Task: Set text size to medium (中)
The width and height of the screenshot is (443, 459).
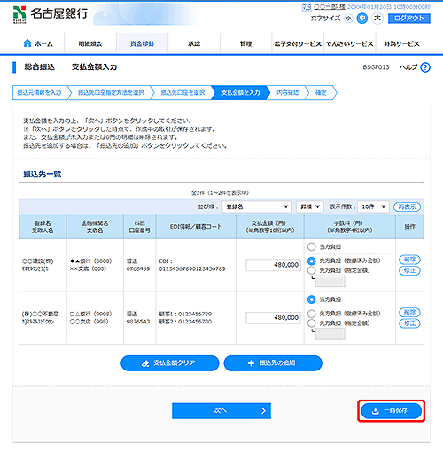Action: pos(362,19)
